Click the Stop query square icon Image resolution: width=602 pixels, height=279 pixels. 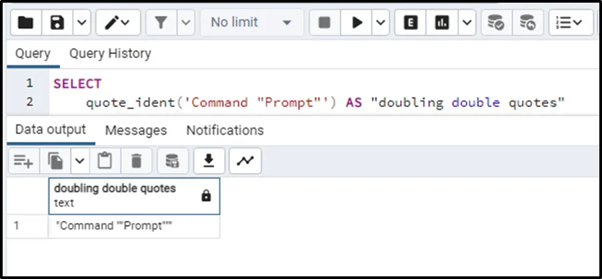[325, 23]
